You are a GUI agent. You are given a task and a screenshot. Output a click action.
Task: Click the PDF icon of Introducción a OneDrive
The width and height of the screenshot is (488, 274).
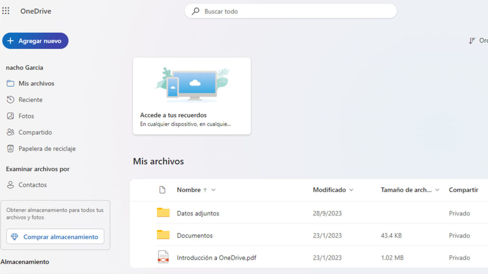point(163,257)
